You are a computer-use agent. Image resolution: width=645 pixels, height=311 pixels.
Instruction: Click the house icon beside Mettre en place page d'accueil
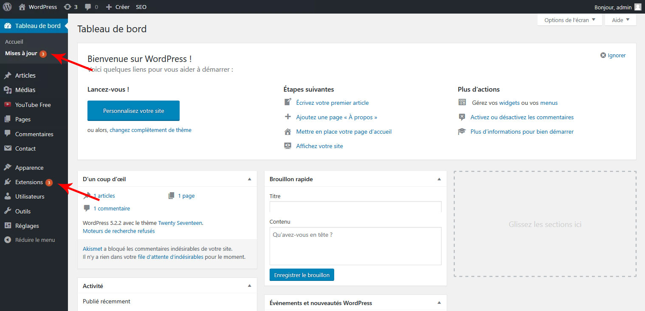[x=288, y=132]
